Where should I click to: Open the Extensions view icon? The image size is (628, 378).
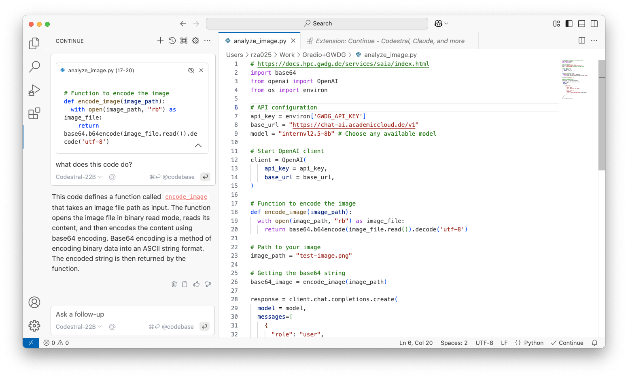pos(34,113)
